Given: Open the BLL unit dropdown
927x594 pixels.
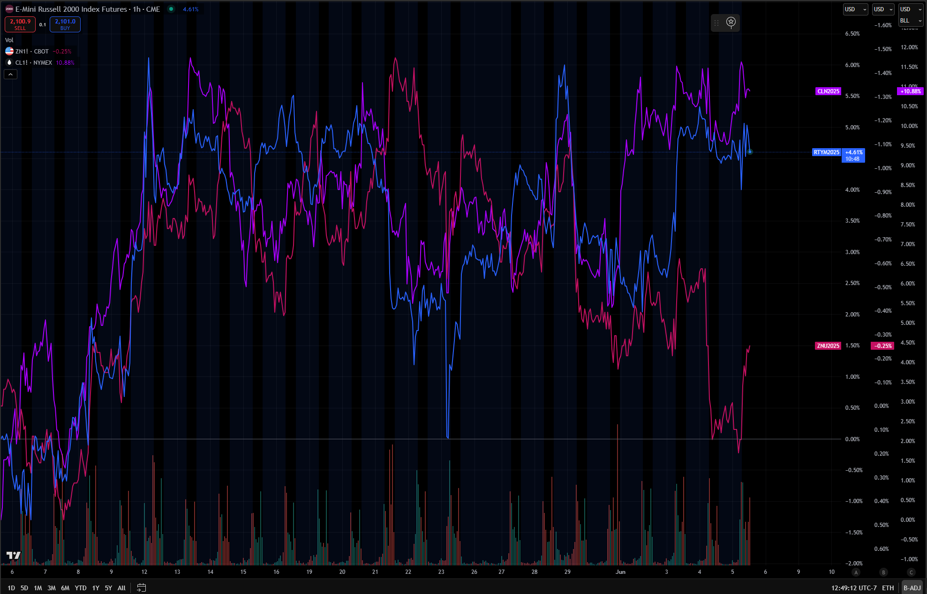Looking at the screenshot, I should coord(911,21).
